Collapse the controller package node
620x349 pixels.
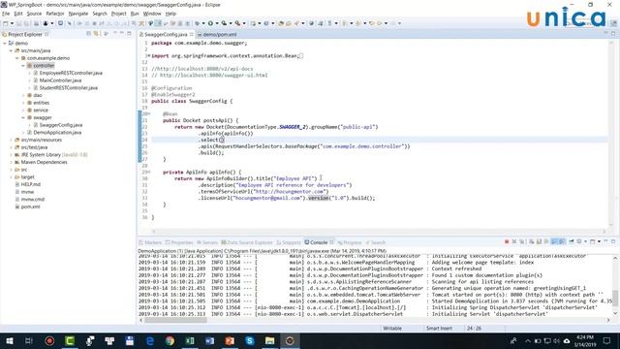click(x=23, y=66)
